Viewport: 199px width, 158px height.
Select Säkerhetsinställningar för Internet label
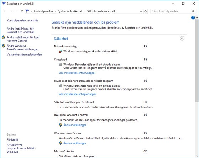pos(74,102)
